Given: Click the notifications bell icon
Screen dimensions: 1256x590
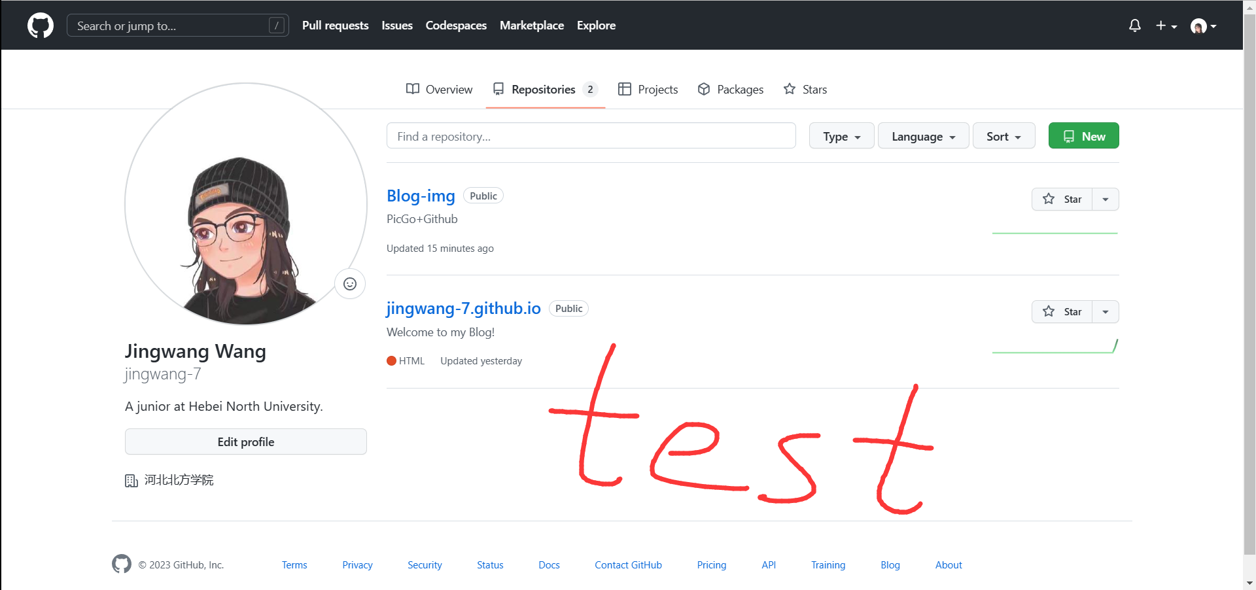Looking at the screenshot, I should [1135, 26].
